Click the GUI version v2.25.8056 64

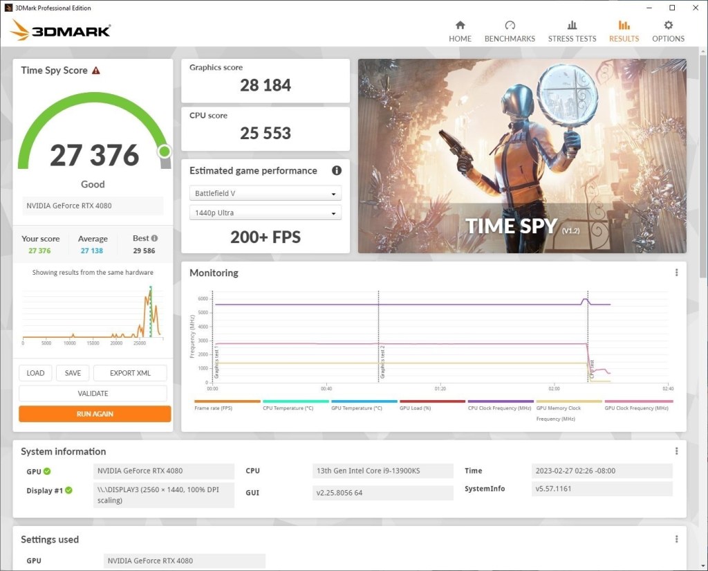coord(382,493)
